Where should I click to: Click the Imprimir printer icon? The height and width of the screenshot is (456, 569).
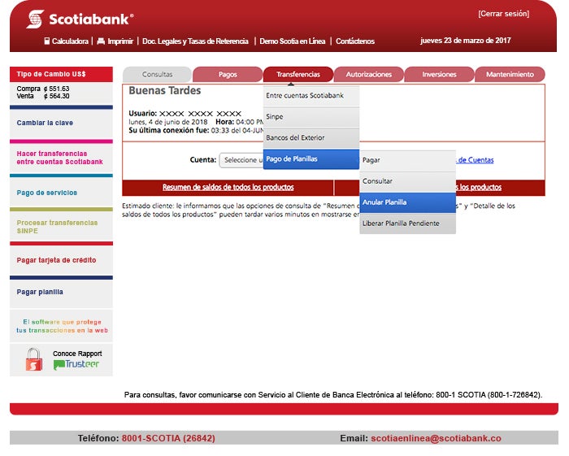101,41
